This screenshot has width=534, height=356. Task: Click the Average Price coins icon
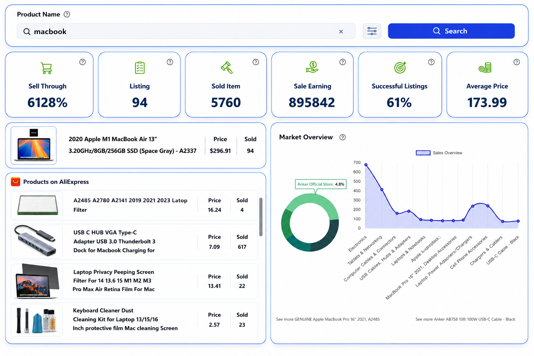[x=485, y=68]
